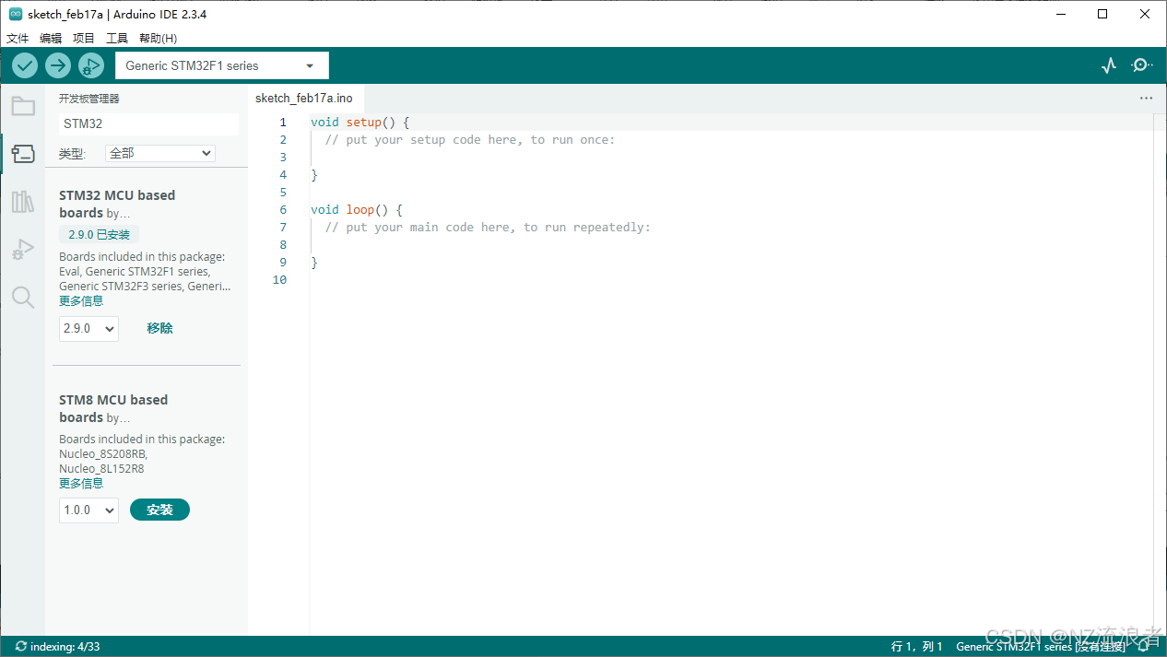
Task: Click the STM8 MCU based boards title
Action: point(113,408)
